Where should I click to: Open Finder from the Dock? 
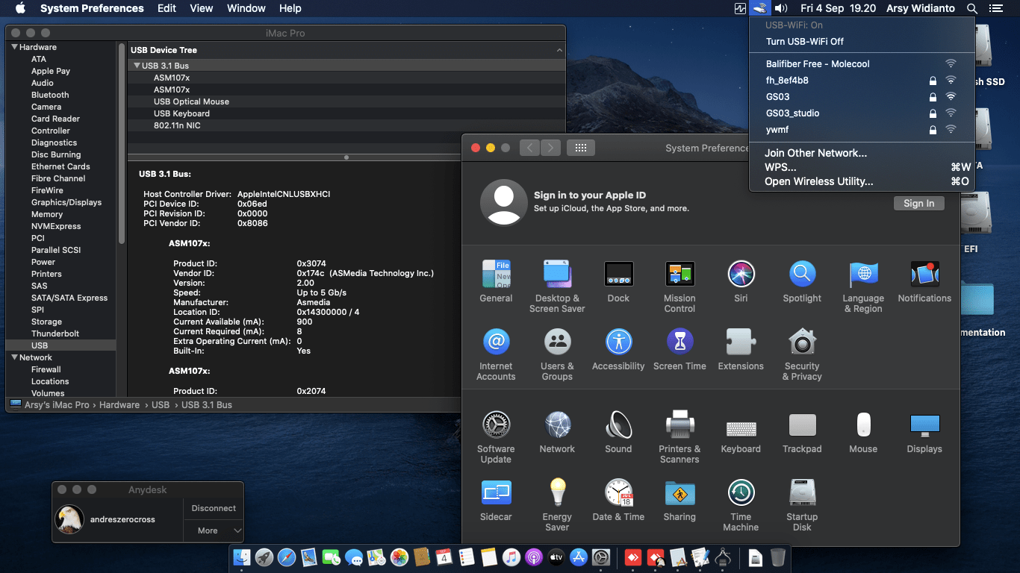pyautogui.click(x=242, y=557)
